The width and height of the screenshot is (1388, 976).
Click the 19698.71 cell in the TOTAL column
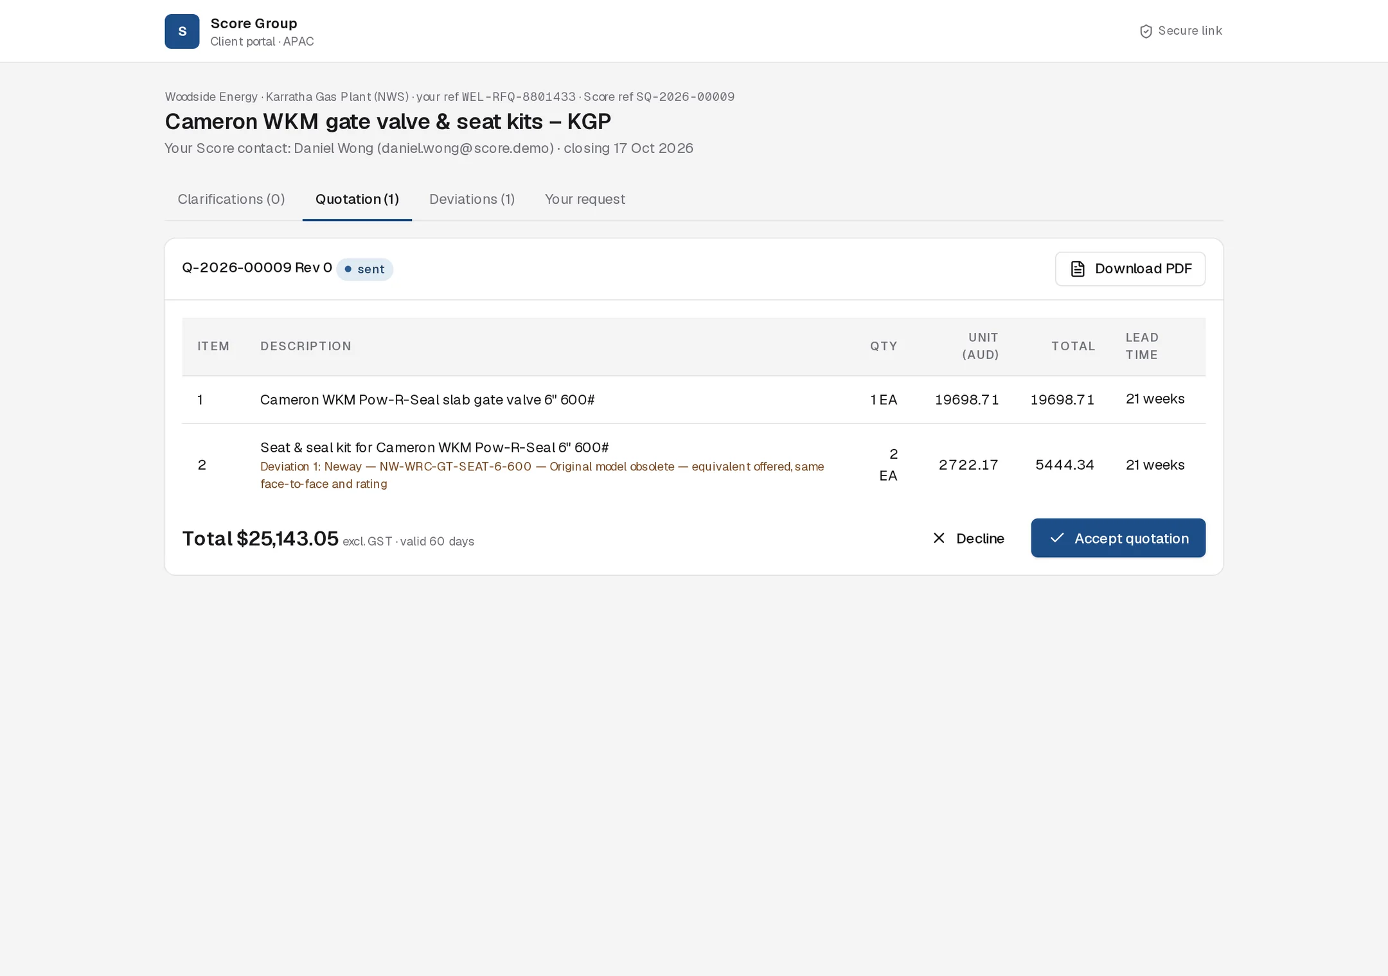[1062, 400]
